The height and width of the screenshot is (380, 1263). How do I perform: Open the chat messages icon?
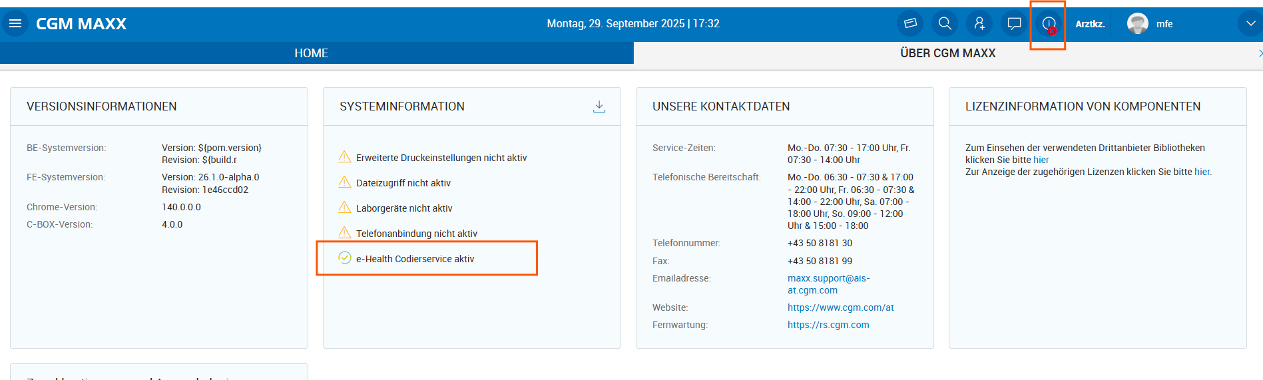tap(1014, 24)
